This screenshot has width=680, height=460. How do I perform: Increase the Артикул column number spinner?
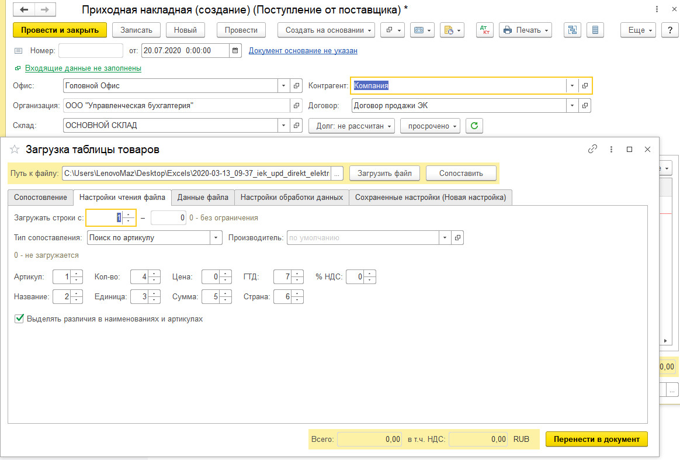pyautogui.click(x=78, y=274)
